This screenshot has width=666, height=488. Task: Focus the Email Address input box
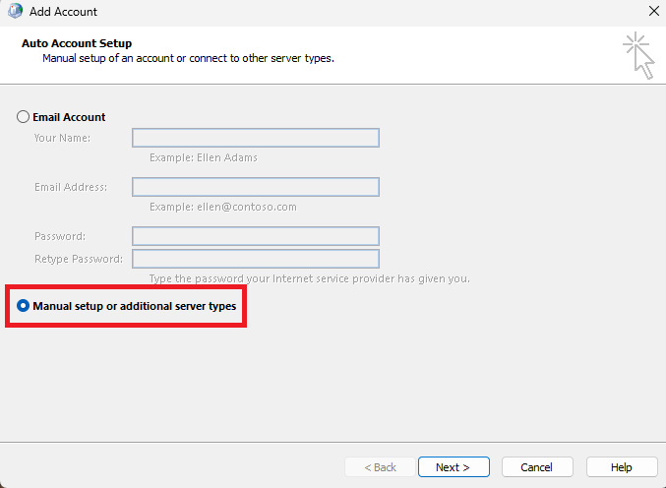[256, 187]
